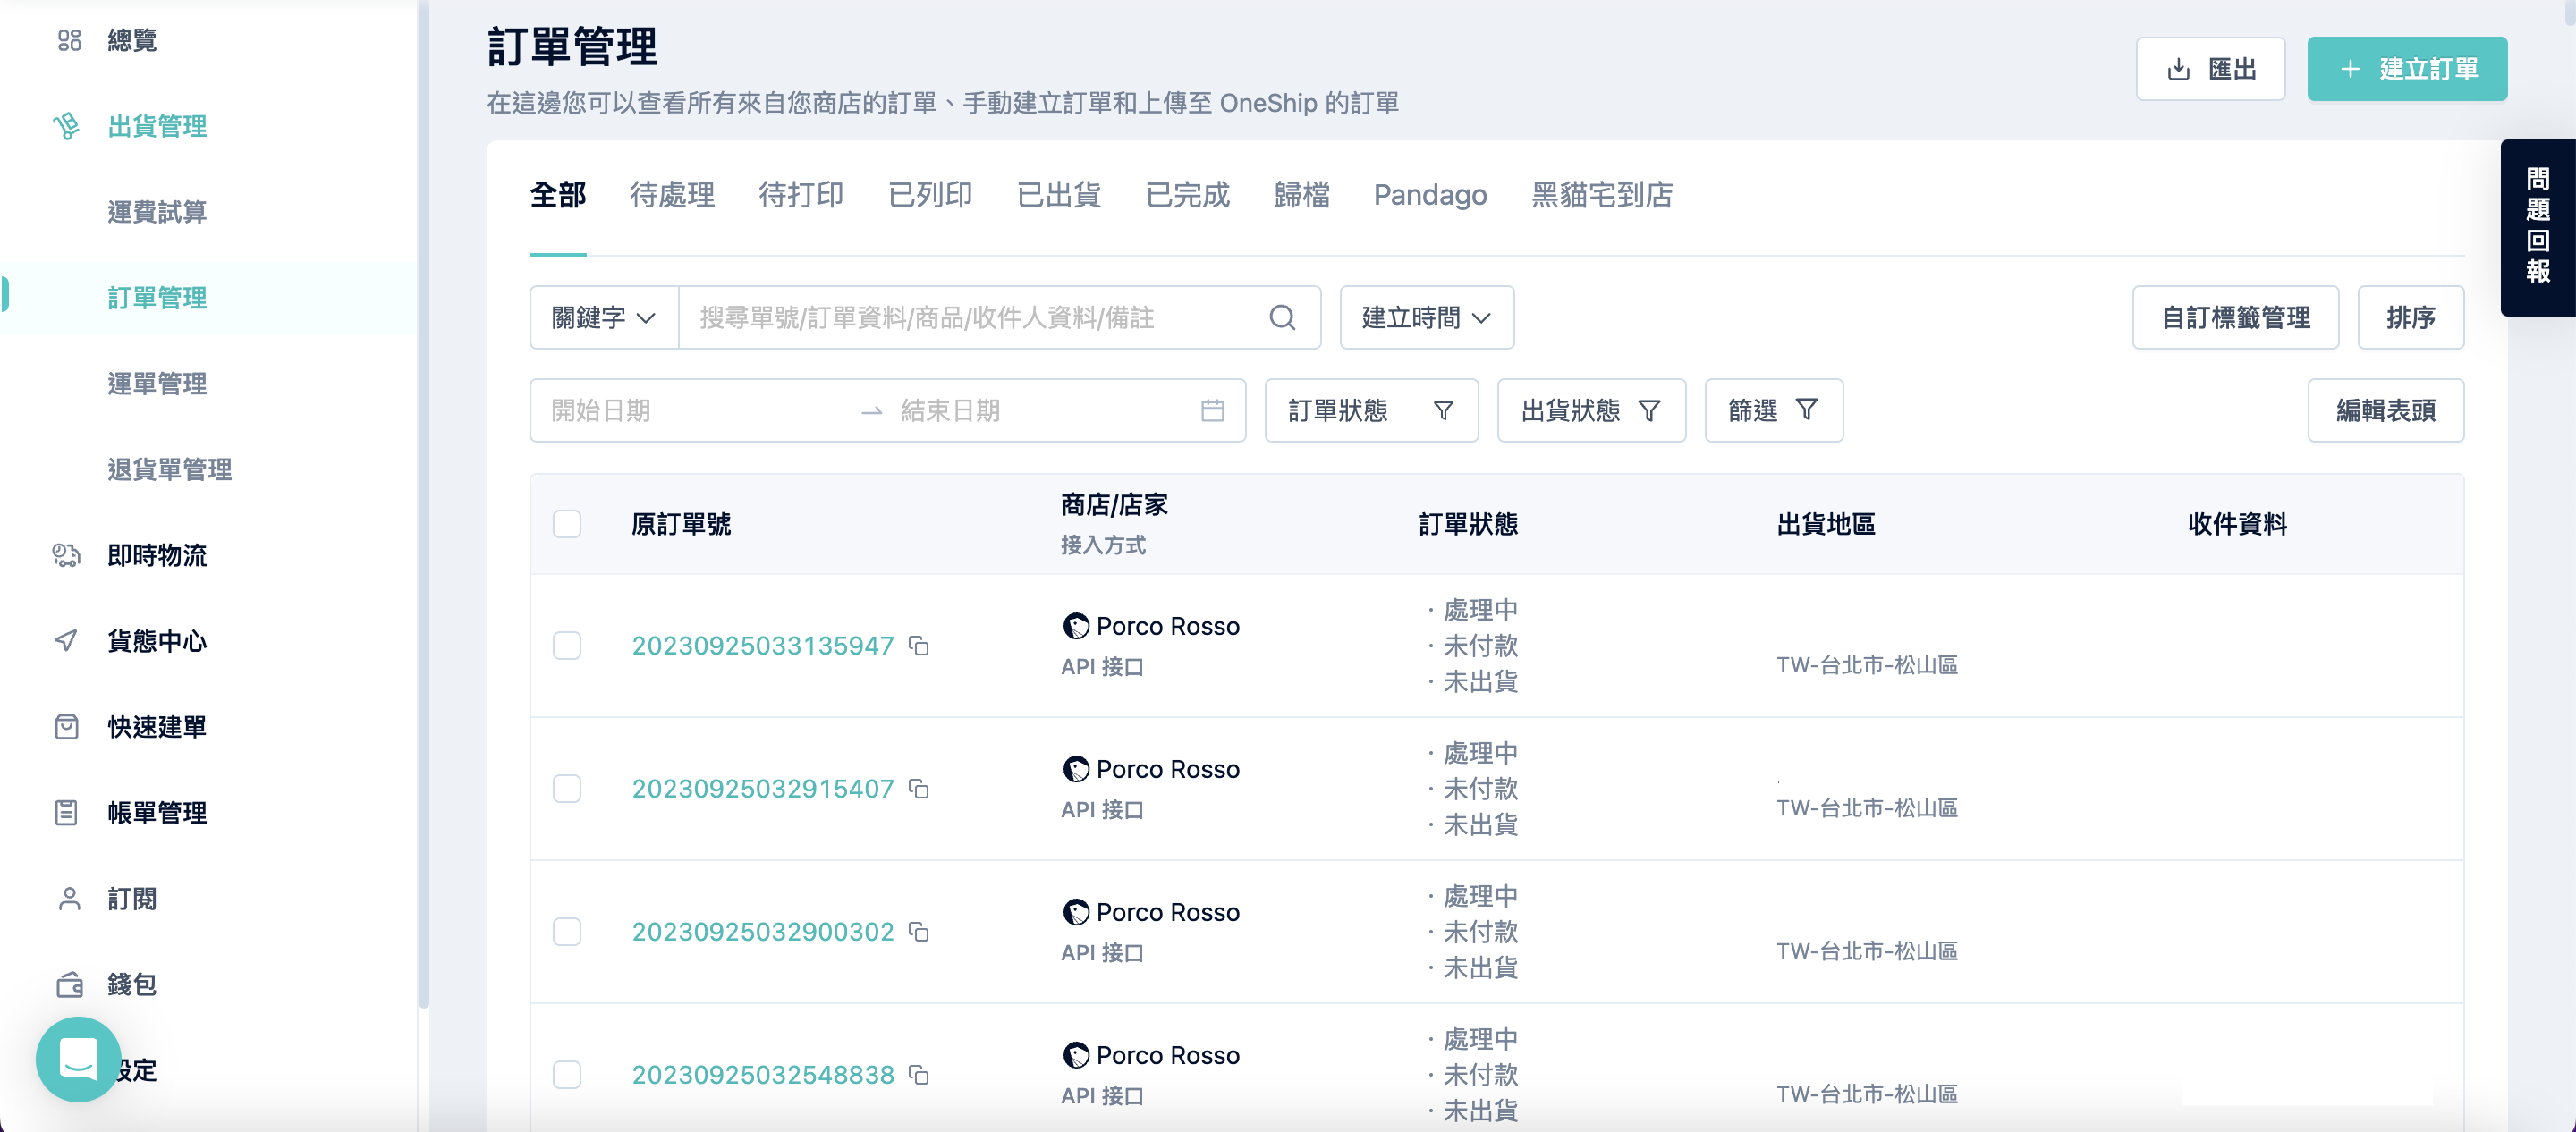Open the 出貨狀態 filter dropdown
Screen dimensions: 2576x1132
[1591, 411]
